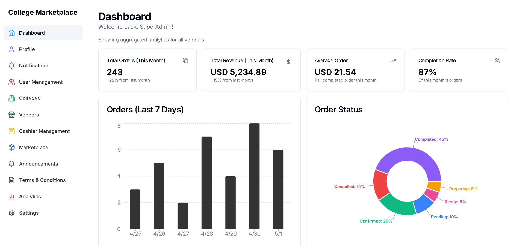Image resolution: width=517 pixels, height=246 pixels.
Task: Click the Analytics bar chart icon
Action: tap(11, 197)
